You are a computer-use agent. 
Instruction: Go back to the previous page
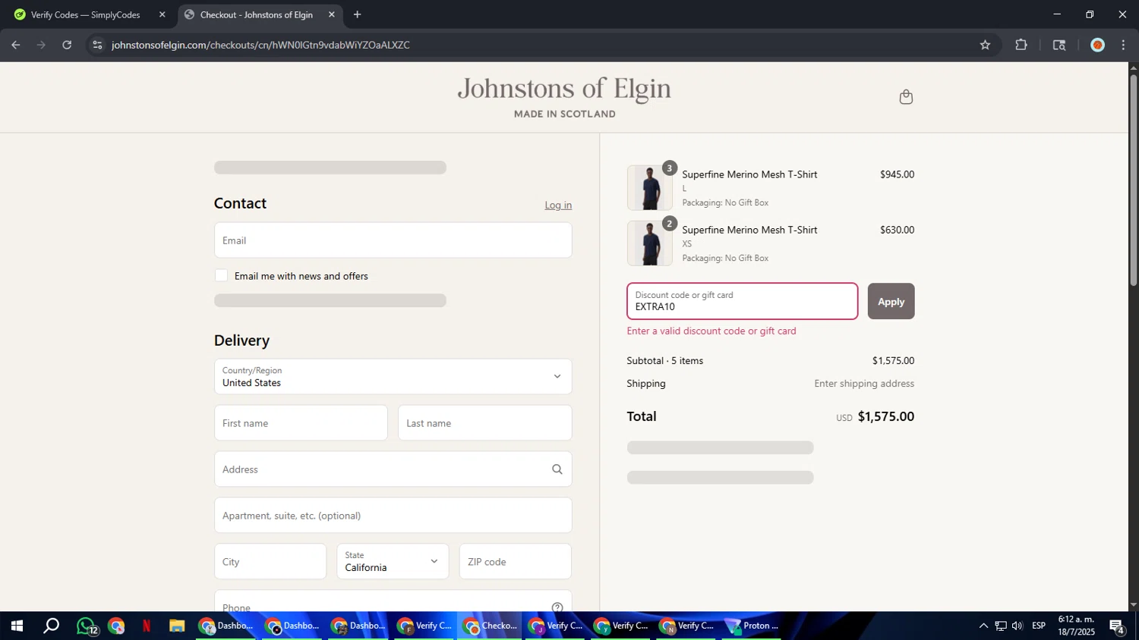(15, 45)
